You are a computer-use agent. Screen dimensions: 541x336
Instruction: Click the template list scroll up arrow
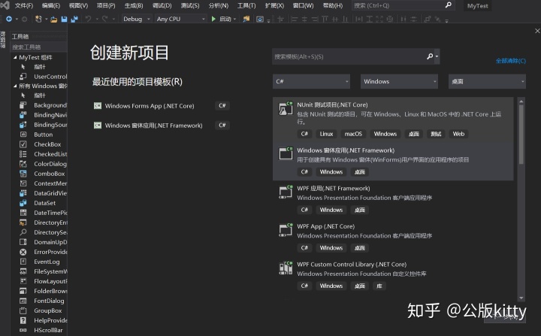coord(521,101)
